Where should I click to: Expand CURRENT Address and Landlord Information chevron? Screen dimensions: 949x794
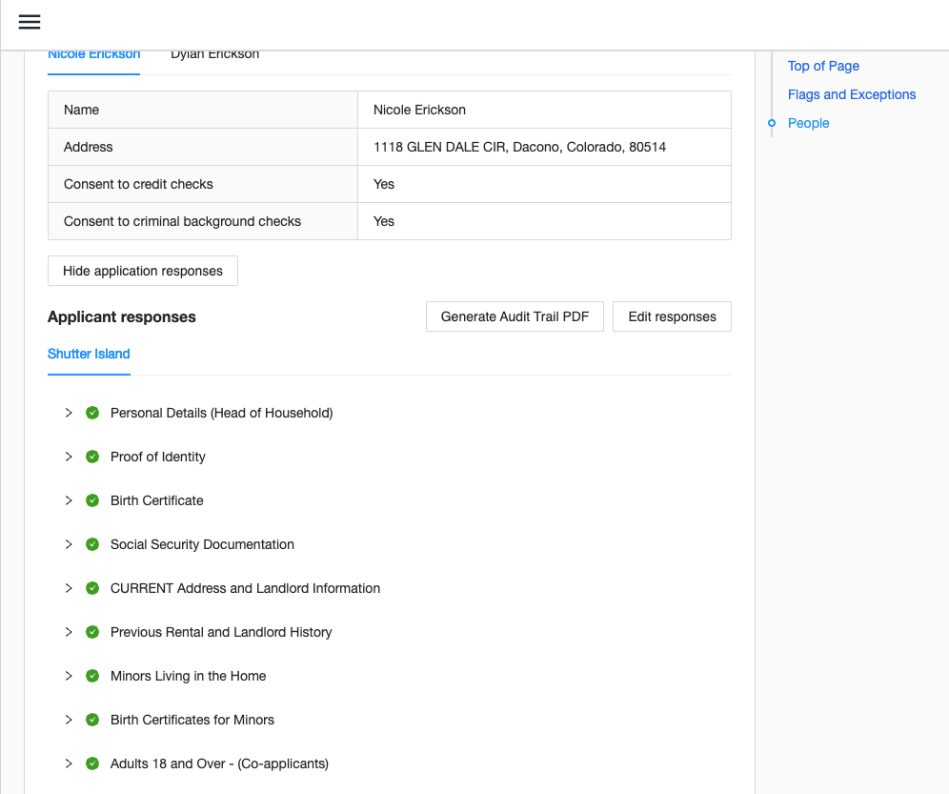point(69,588)
